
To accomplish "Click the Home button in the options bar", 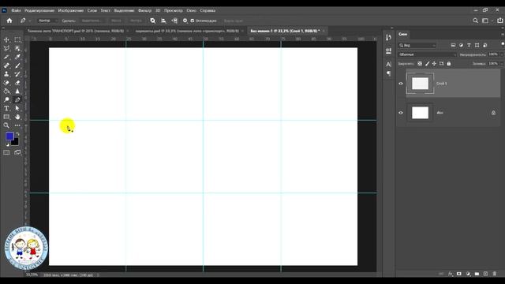I will [x=9, y=21].
